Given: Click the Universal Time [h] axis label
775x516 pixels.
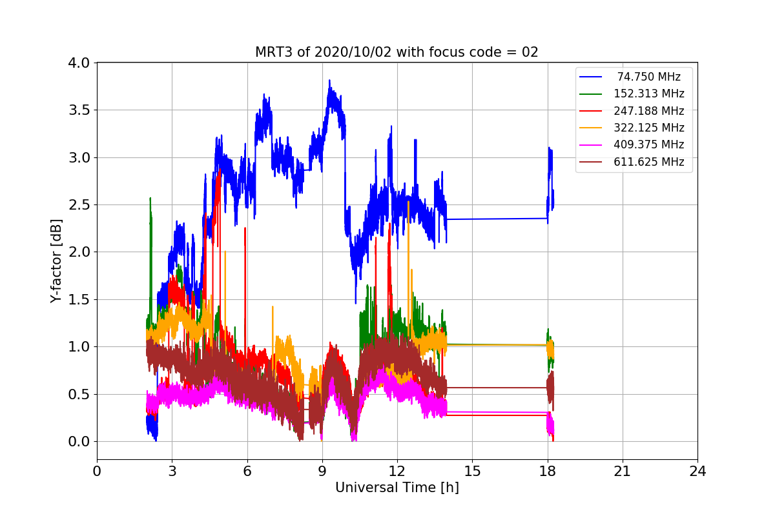Looking at the screenshot, I should [x=397, y=488].
